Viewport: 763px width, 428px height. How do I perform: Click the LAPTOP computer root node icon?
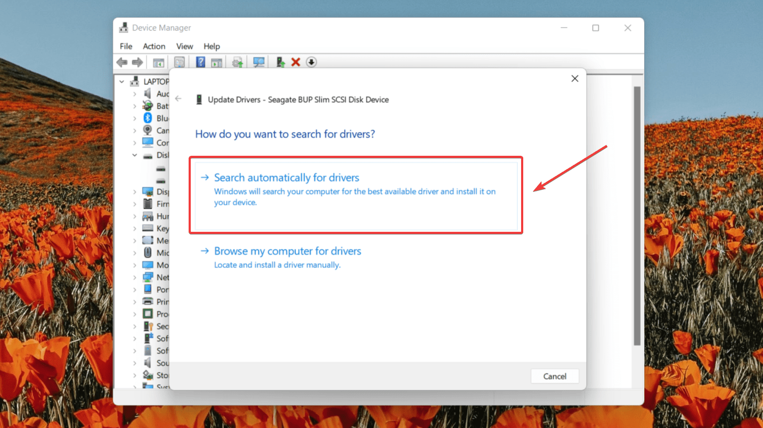click(135, 81)
